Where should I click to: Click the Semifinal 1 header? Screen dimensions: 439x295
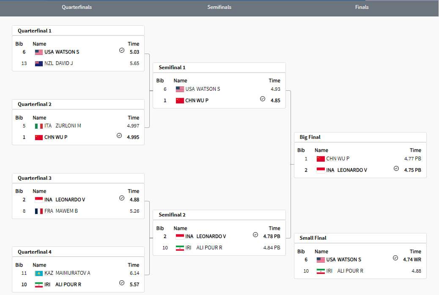click(x=172, y=68)
